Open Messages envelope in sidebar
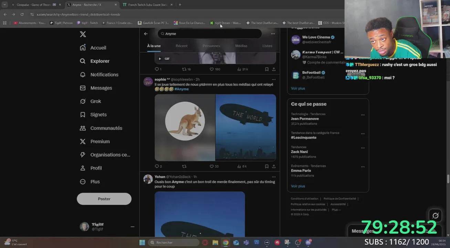This screenshot has width=450, height=248. pos(83,88)
